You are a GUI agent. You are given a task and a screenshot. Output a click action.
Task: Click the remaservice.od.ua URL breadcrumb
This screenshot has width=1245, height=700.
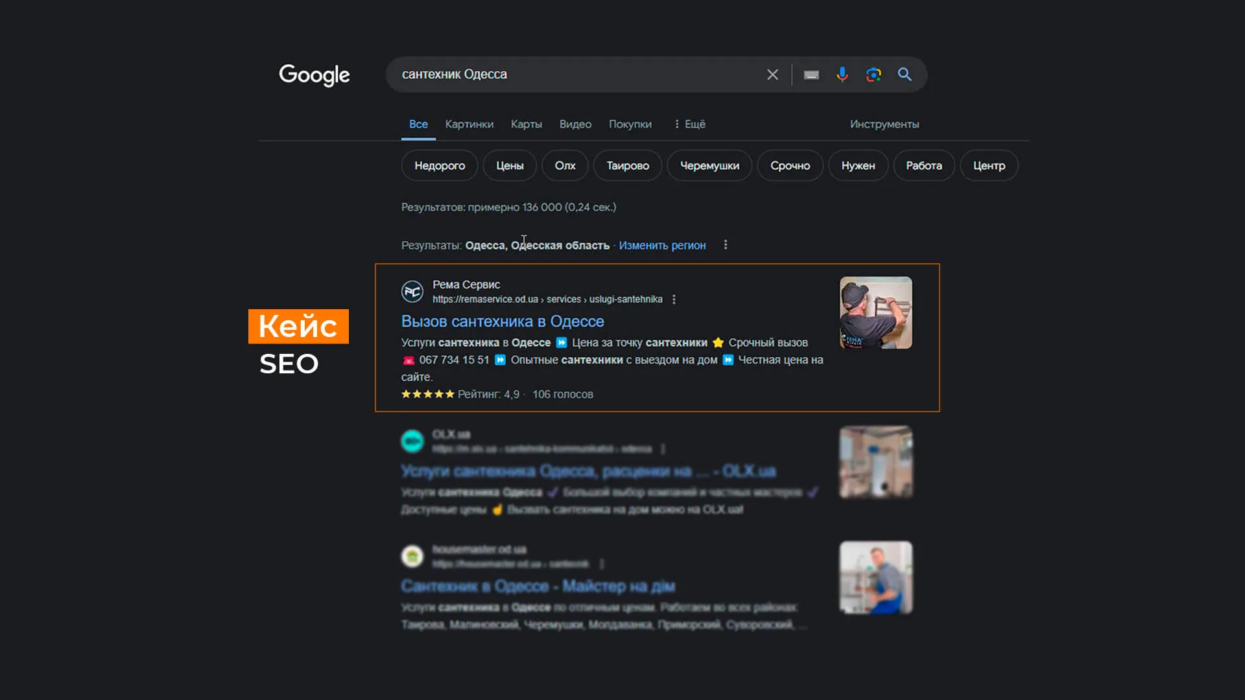tap(547, 299)
